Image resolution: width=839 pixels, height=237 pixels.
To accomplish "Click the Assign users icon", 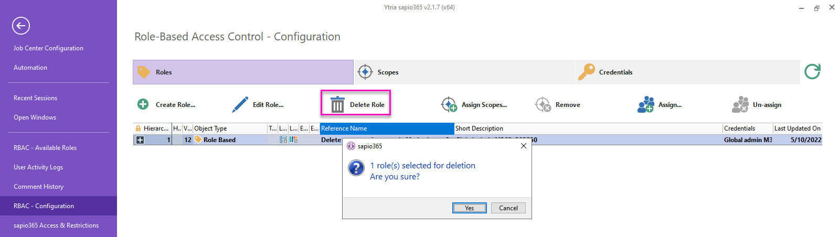I will 646,104.
